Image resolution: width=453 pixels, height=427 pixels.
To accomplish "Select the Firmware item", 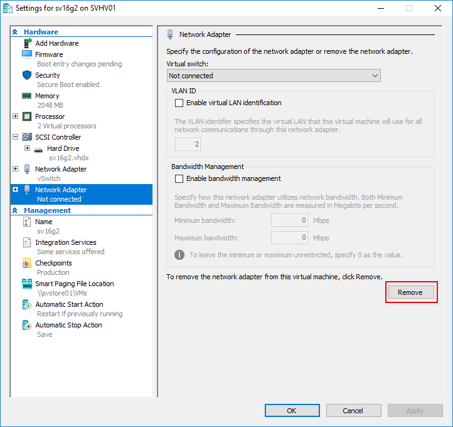I will [49, 54].
